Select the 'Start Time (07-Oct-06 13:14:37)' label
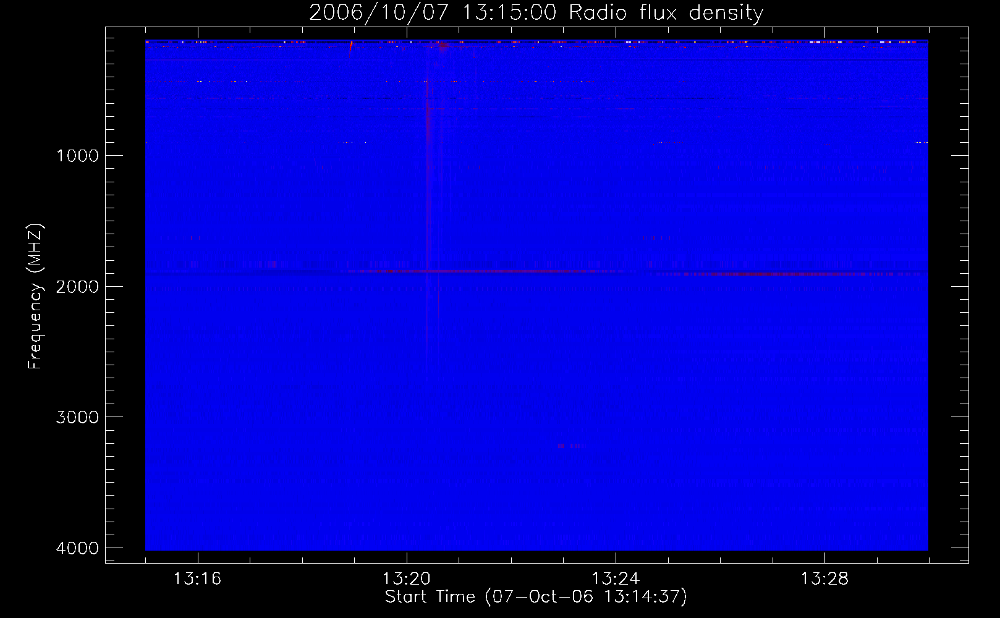 coord(536,597)
